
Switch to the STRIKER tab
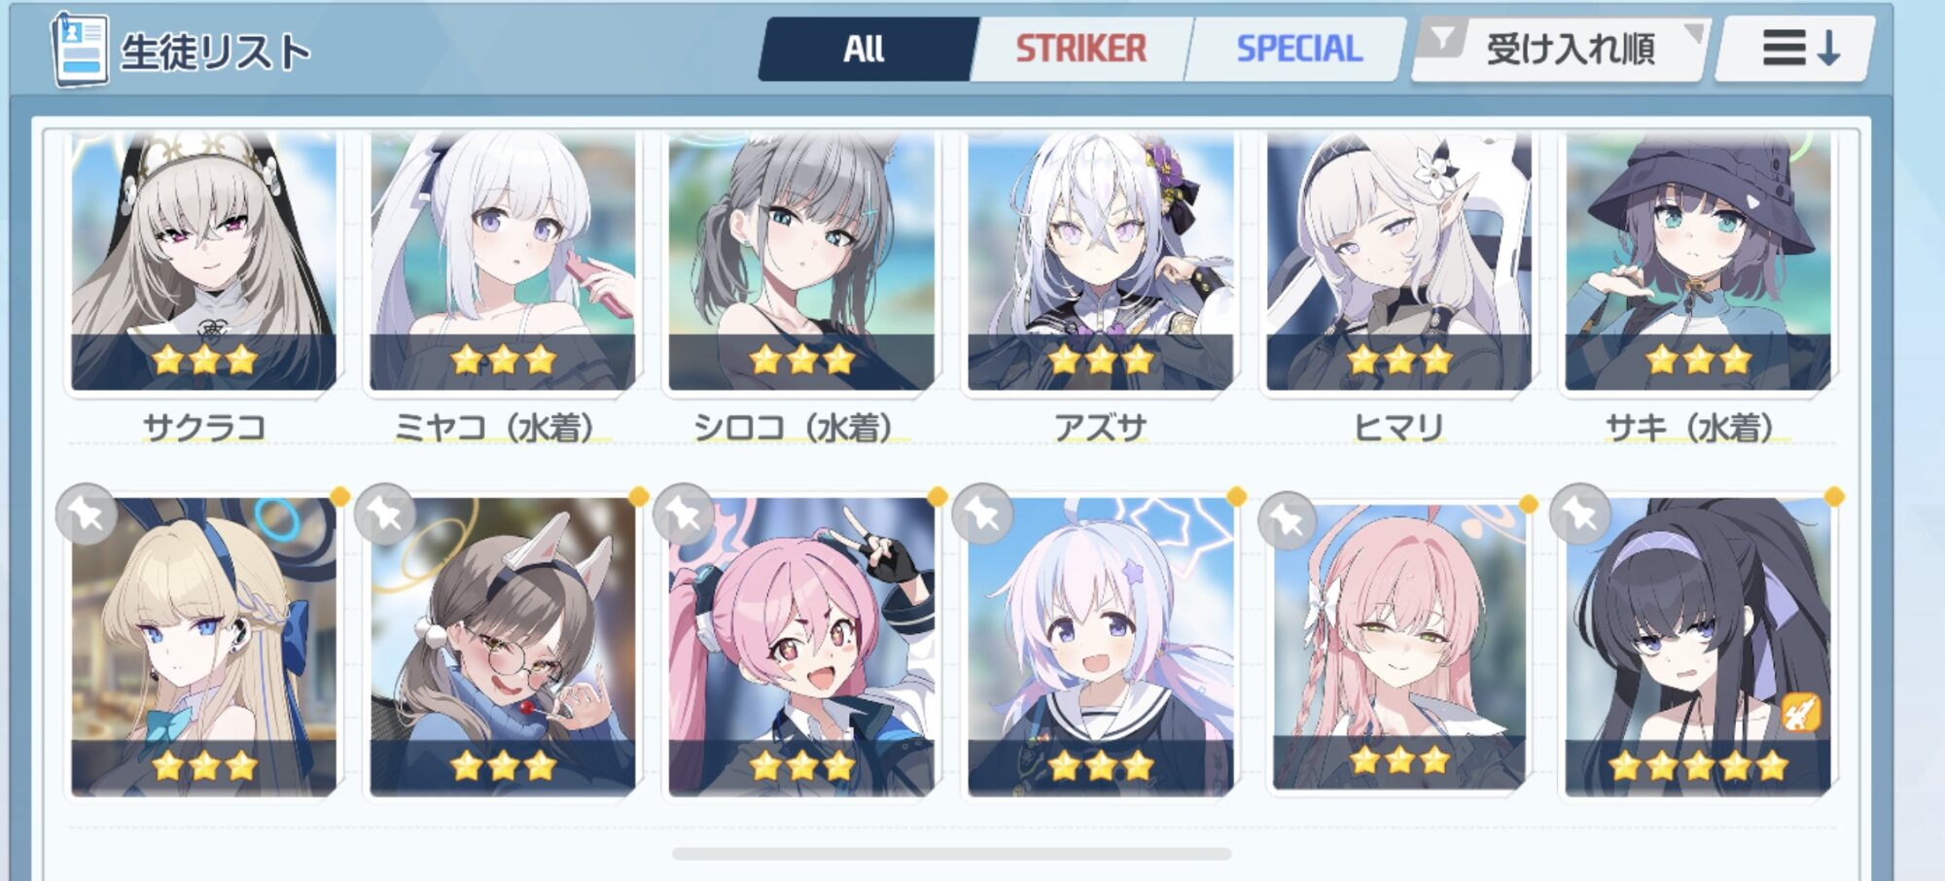pyautogui.click(x=1080, y=49)
